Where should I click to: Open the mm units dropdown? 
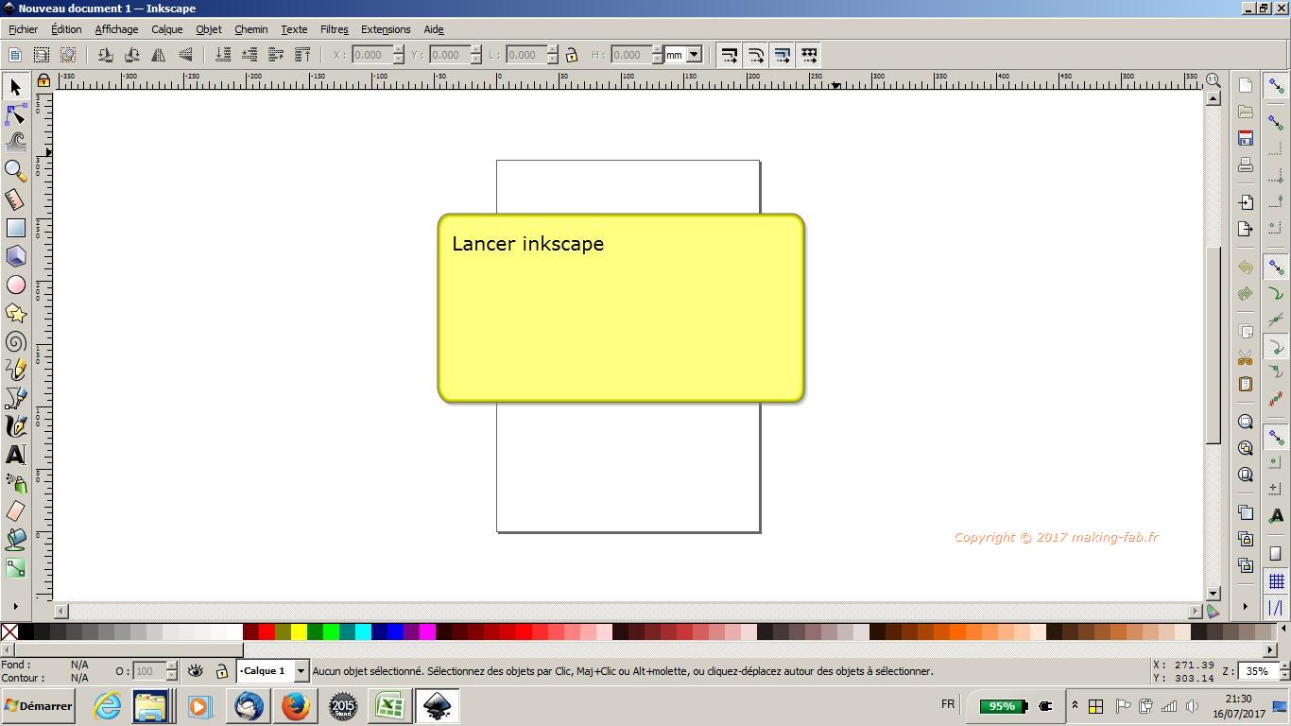click(x=694, y=55)
